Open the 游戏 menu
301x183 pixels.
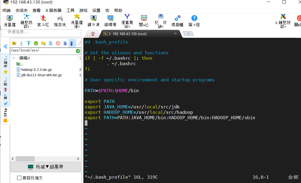pyautogui.click(x=83, y=10)
